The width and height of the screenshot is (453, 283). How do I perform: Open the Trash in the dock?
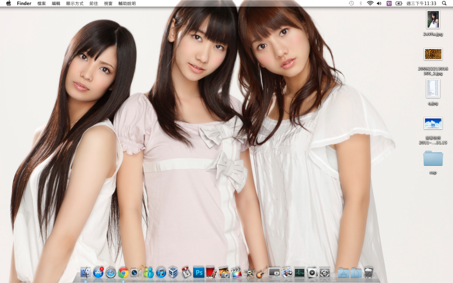pyautogui.click(x=369, y=272)
